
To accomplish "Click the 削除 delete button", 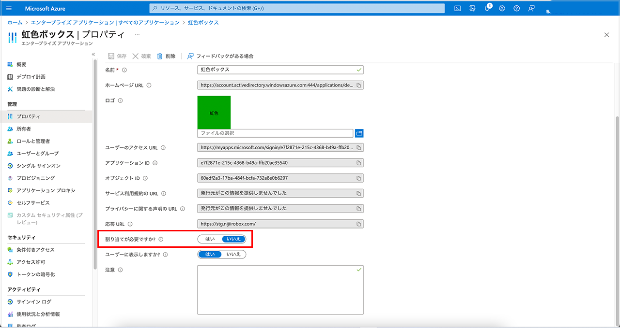I will point(166,56).
